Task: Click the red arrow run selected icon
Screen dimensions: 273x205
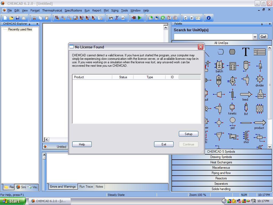Action: [134, 18]
